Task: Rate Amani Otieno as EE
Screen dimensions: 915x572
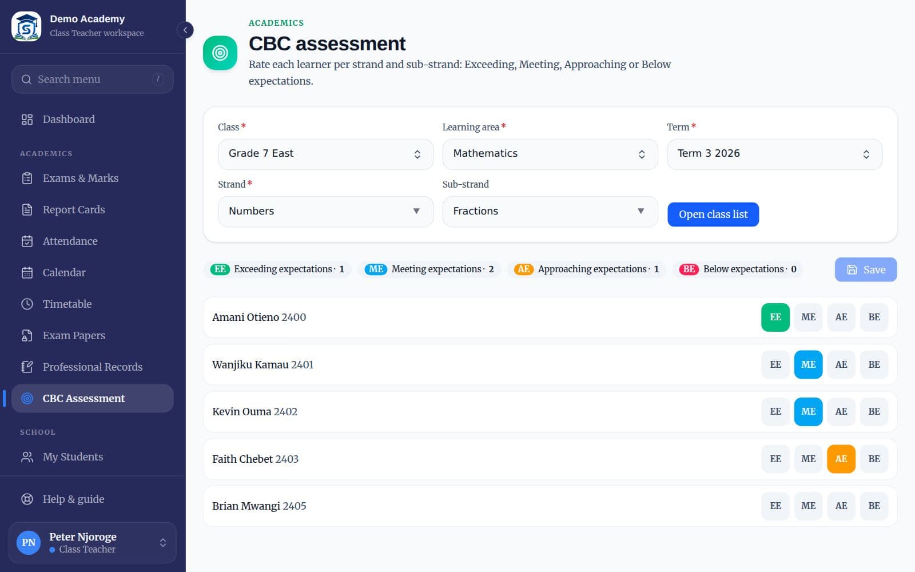Action: point(775,317)
